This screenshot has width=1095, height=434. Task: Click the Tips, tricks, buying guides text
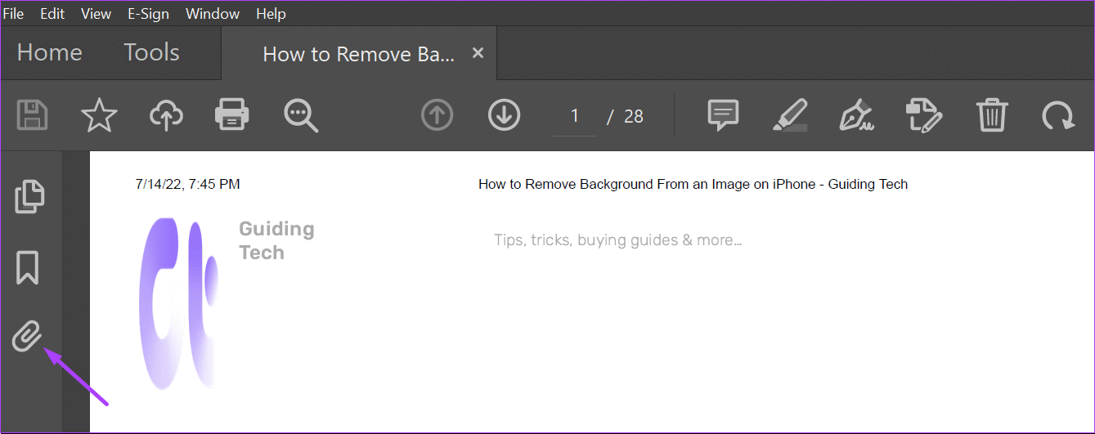pos(617,240)
